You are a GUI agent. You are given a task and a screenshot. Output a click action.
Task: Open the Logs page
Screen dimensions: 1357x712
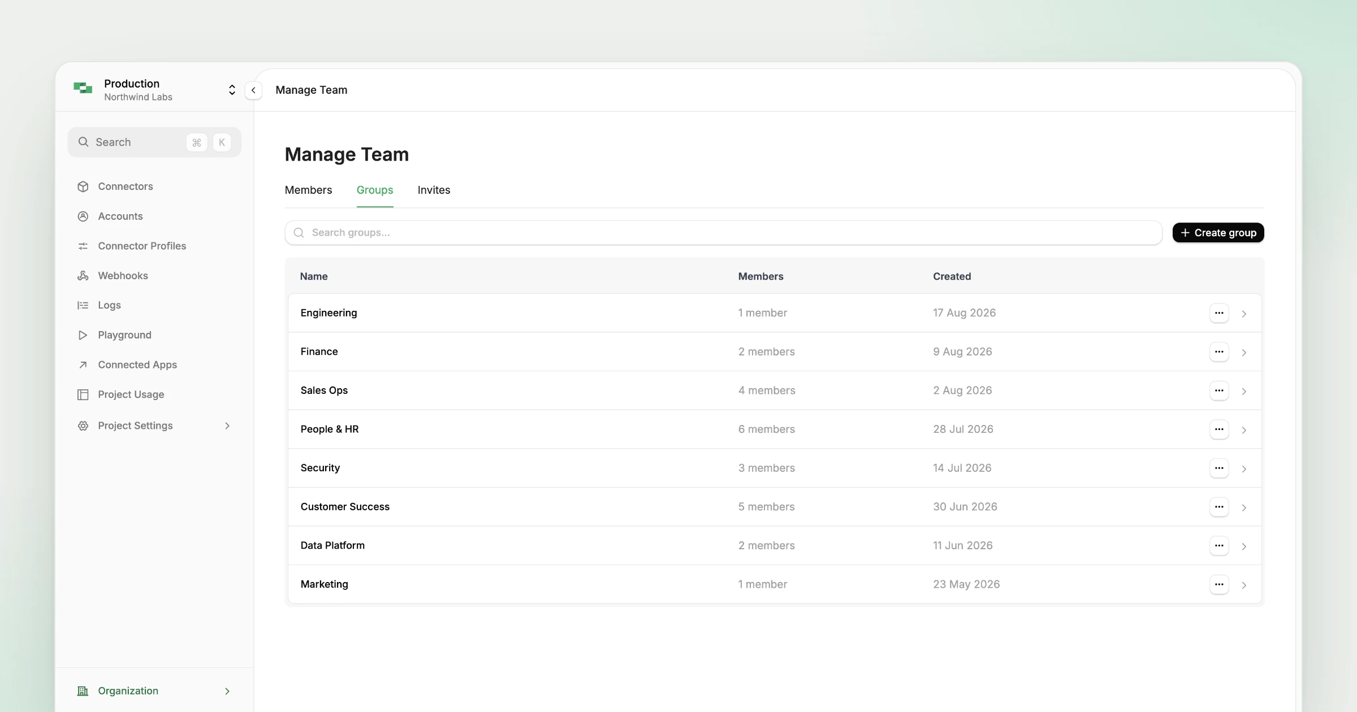pos(109,305)
